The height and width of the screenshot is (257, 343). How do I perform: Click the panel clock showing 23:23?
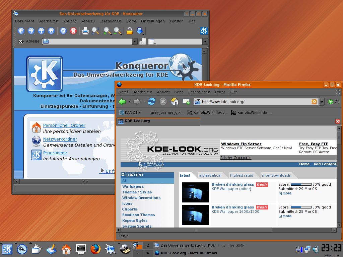331,248
